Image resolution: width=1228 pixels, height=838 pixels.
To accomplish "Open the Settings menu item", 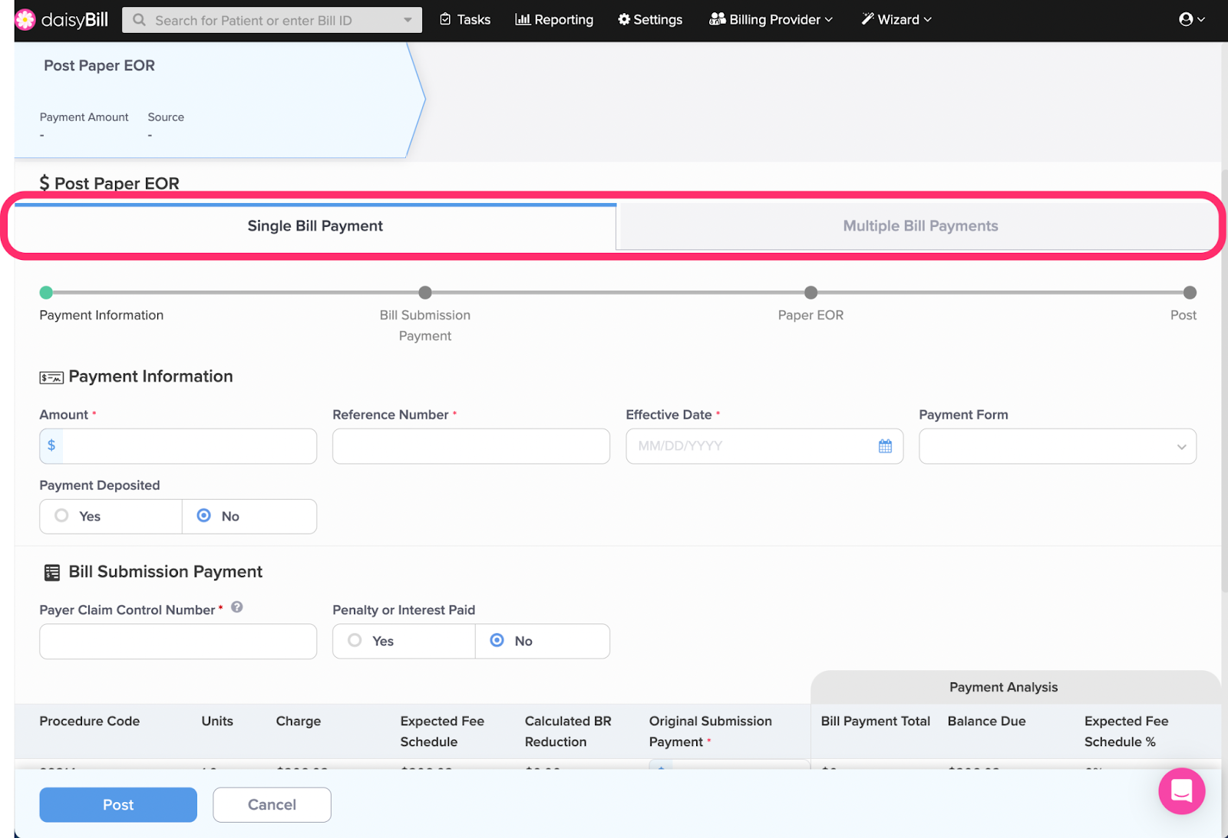I will [x=650, y=19].
